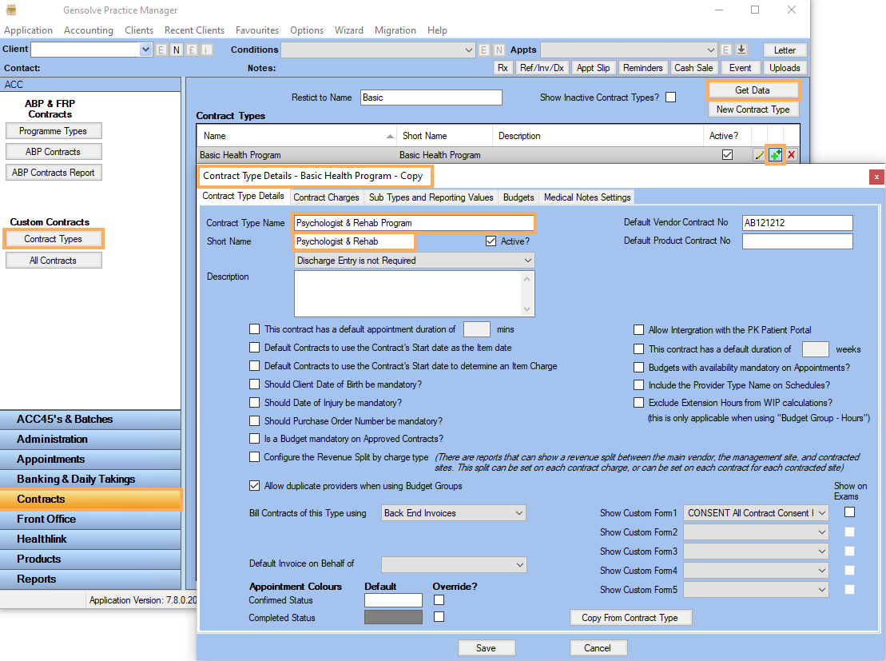Enable Allow Integration with PK Patient Portal
Screen dimensions: 886x661
pyautogui.click(x=638, y=329)
